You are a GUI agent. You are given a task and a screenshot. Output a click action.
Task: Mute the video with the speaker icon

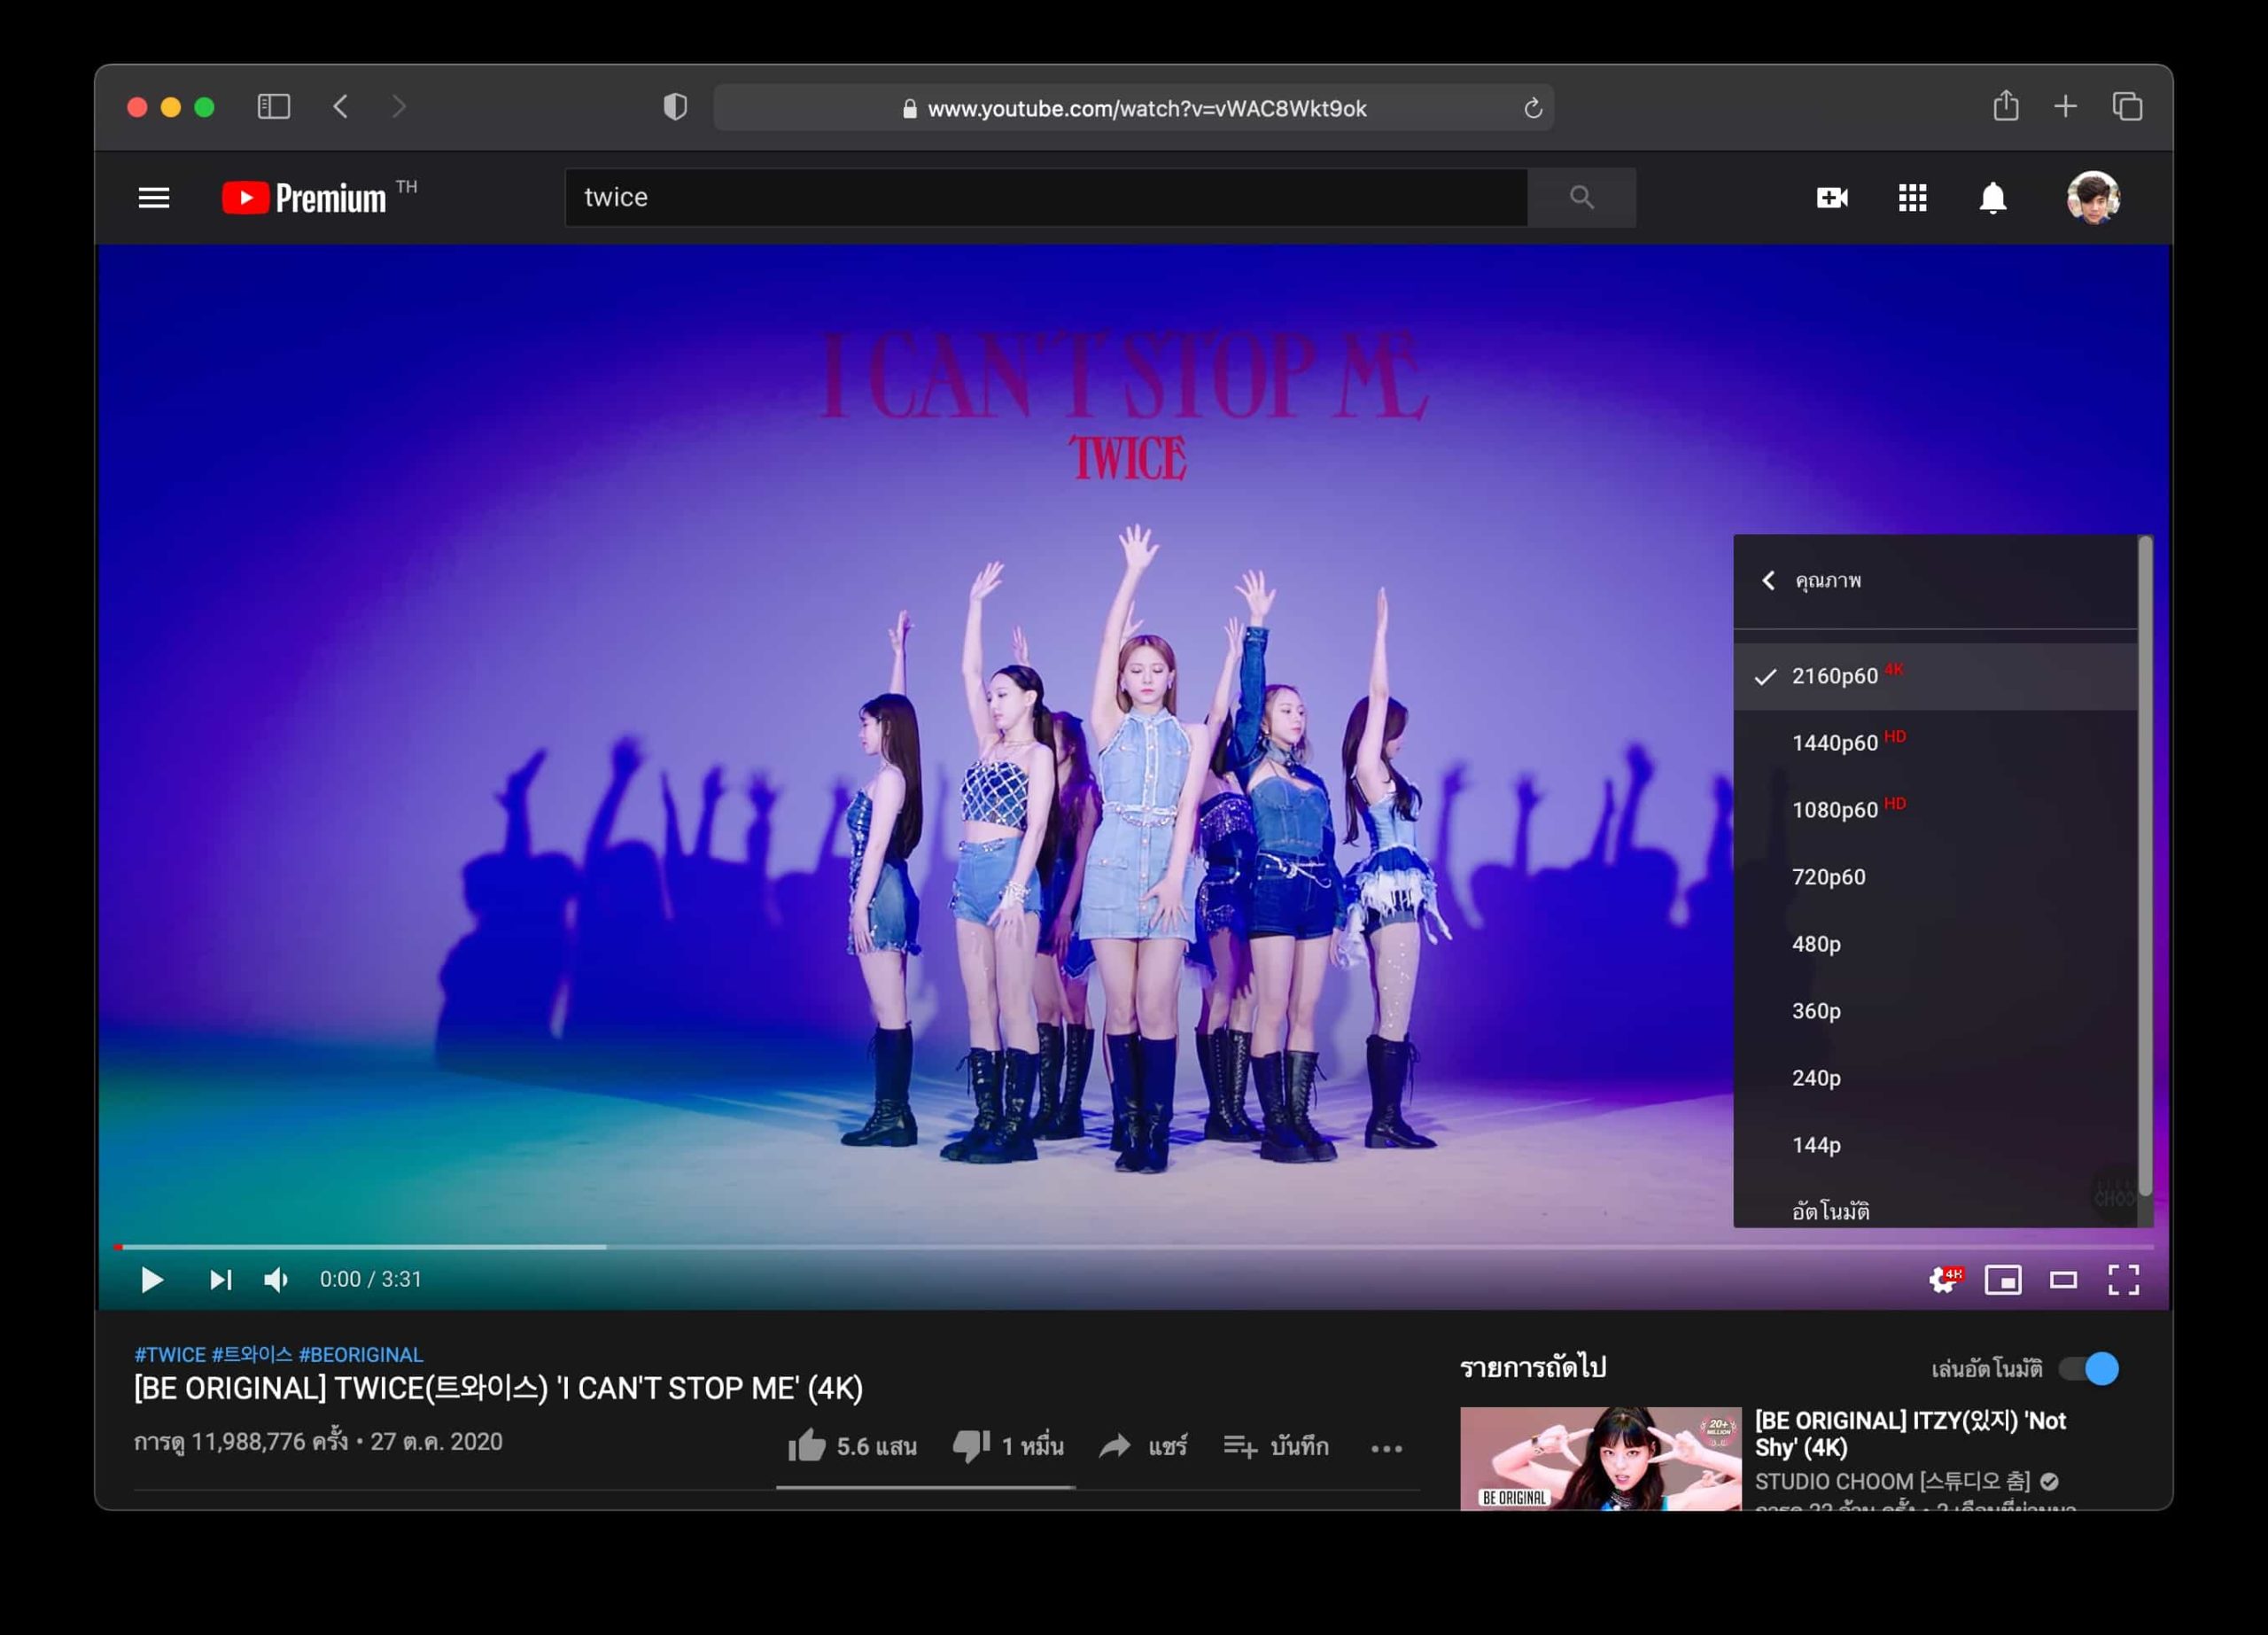275,1279
